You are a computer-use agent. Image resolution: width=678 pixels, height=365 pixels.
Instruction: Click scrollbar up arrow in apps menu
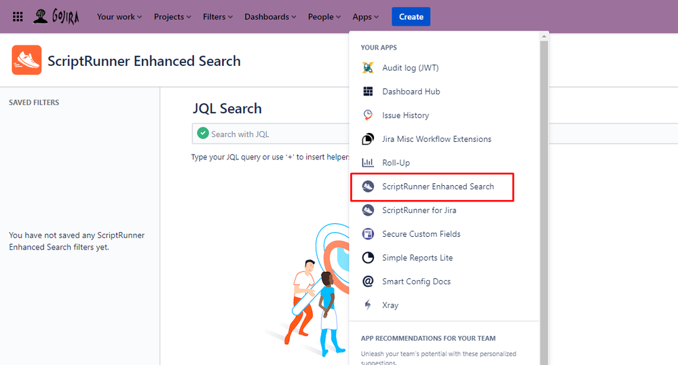[544, 37]
